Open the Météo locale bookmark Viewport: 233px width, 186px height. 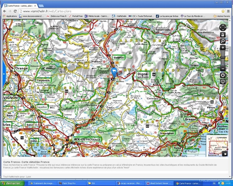[97, 16]
